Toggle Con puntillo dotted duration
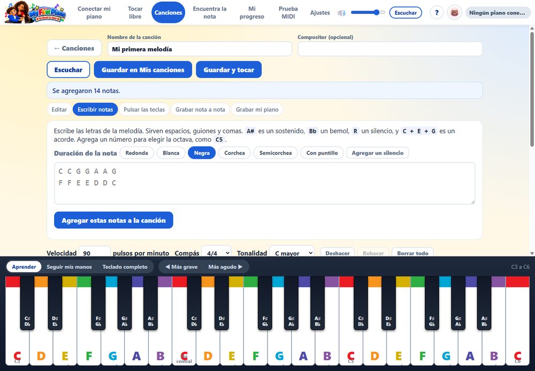The width and height of the screenshot is (535, 371). [x=322, y=153]
